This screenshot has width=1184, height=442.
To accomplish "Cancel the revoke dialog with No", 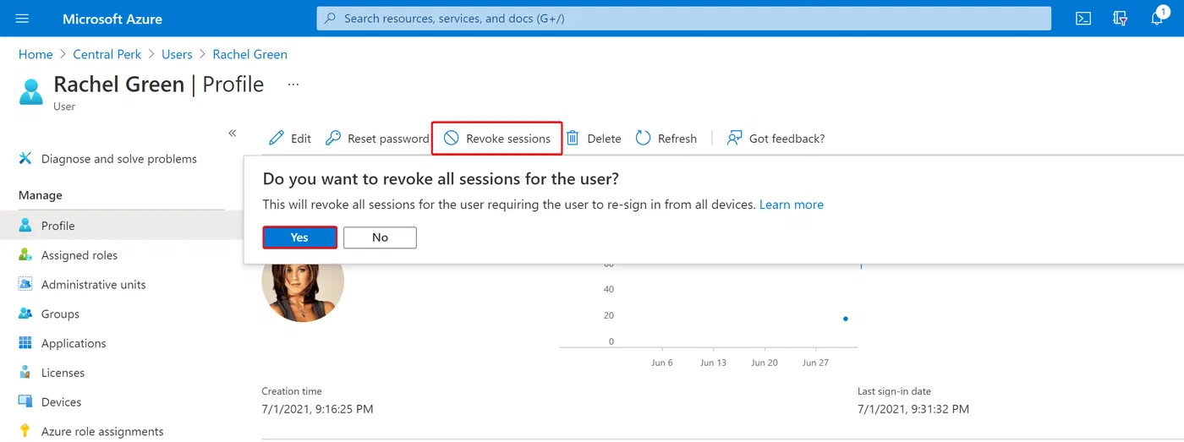I will click(380, 237).
